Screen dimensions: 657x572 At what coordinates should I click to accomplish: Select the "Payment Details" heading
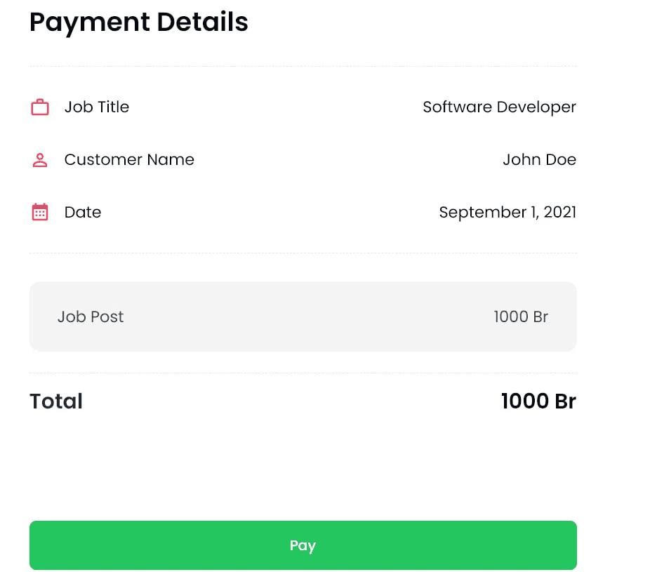[139, 22]
